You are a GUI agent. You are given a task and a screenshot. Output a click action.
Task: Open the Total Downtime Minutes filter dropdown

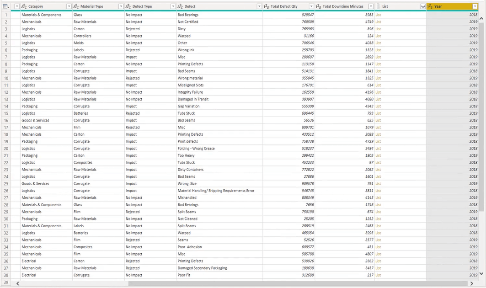coord(371,6)
